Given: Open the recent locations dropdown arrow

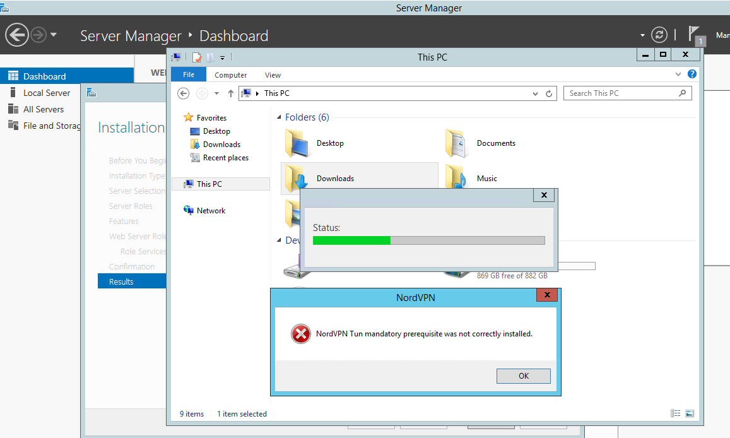Looking at the screenshot, I should [216, 93].
